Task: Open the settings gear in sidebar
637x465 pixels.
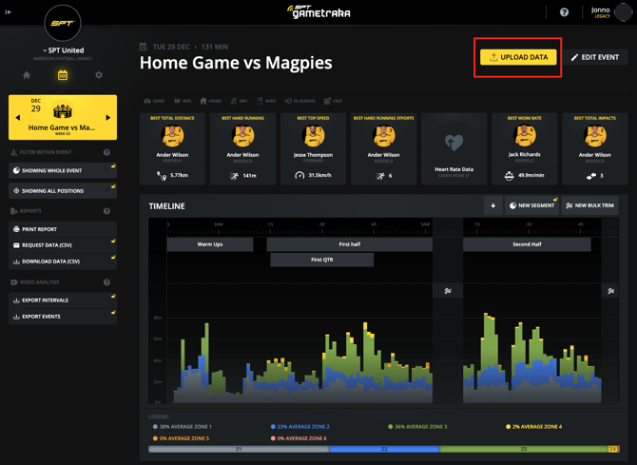Action: click(98, 75)
